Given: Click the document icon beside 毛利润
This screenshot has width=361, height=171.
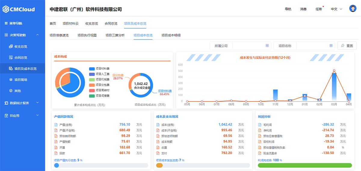Looking at the screenshot, I should pyautogui.click(x=260, y=125).
